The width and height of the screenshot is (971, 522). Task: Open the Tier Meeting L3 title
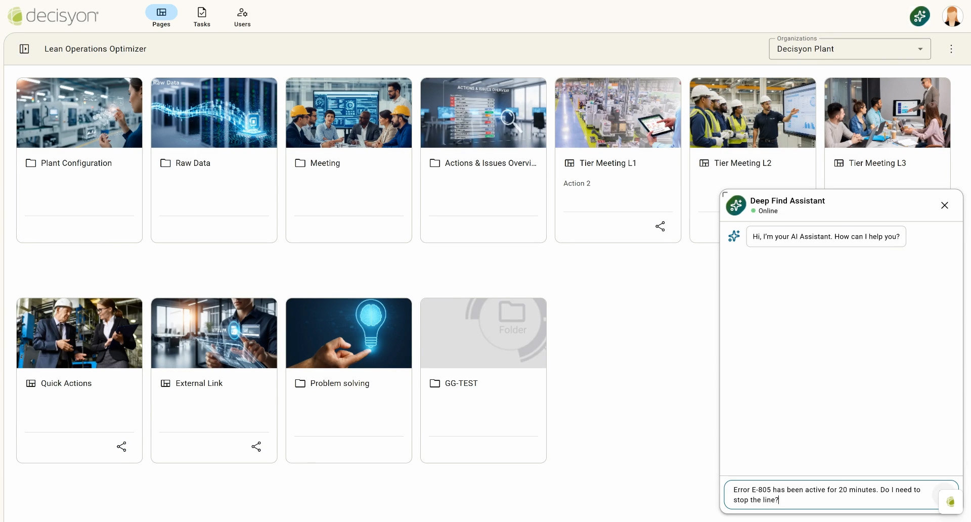coord(877,163)
